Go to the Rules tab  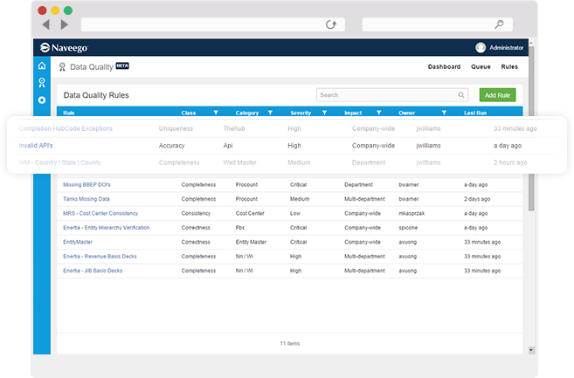pos(509,66)
